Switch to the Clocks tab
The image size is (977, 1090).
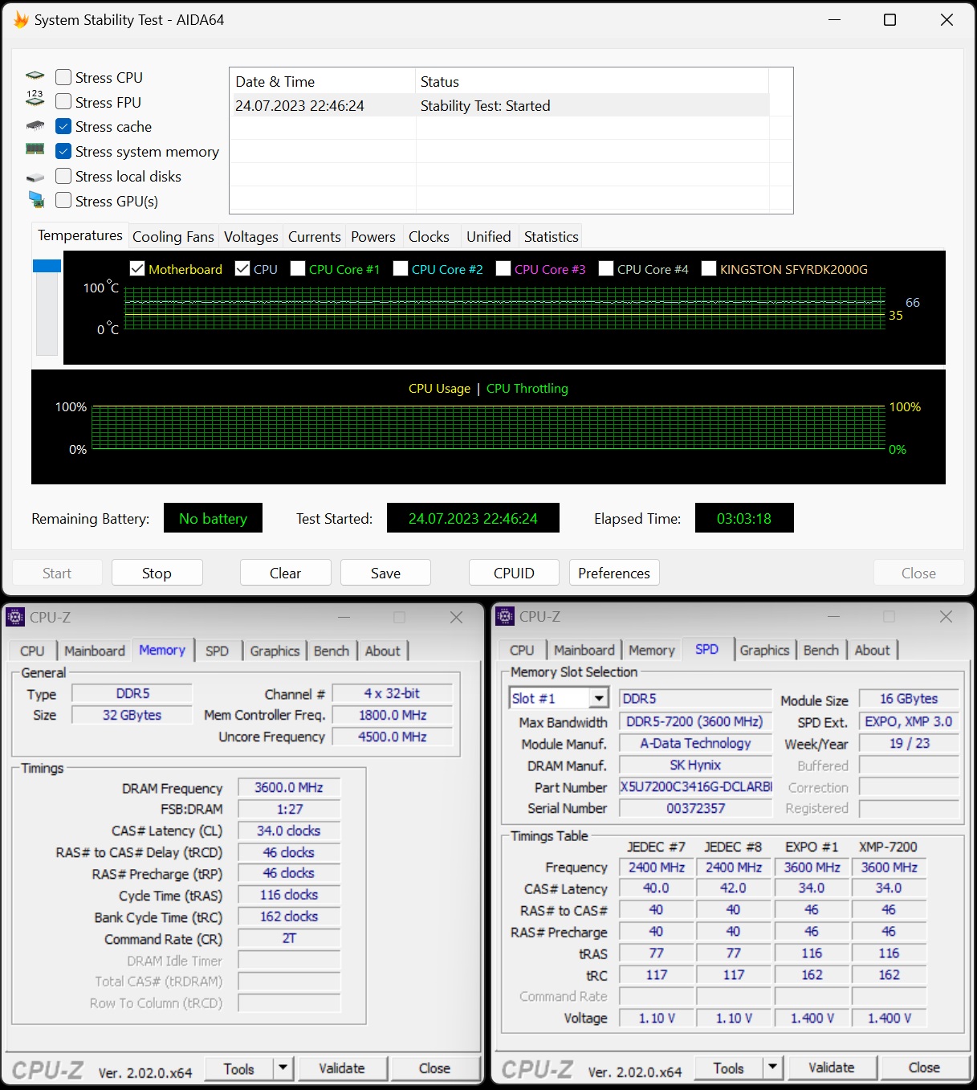click(x=429, y=237)
